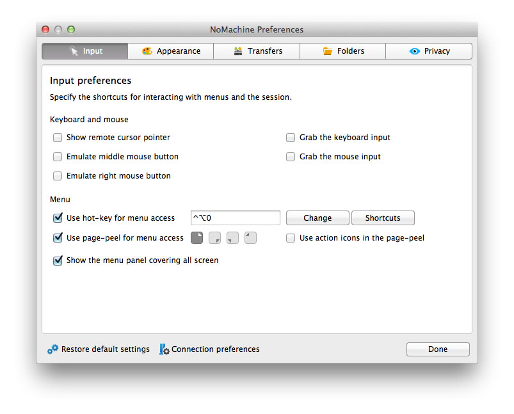This screenshot has width=514, height=414.
Task: Select top-right corner page-peel position icon
Action: click(x=197, y=237)
